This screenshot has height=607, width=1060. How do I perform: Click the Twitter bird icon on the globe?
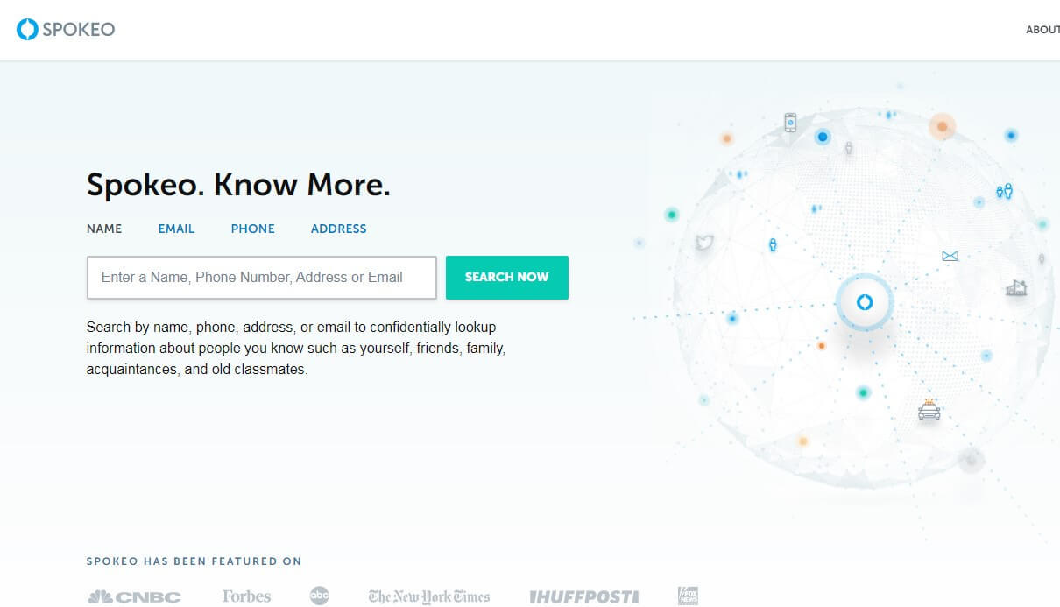pos(704,243)
